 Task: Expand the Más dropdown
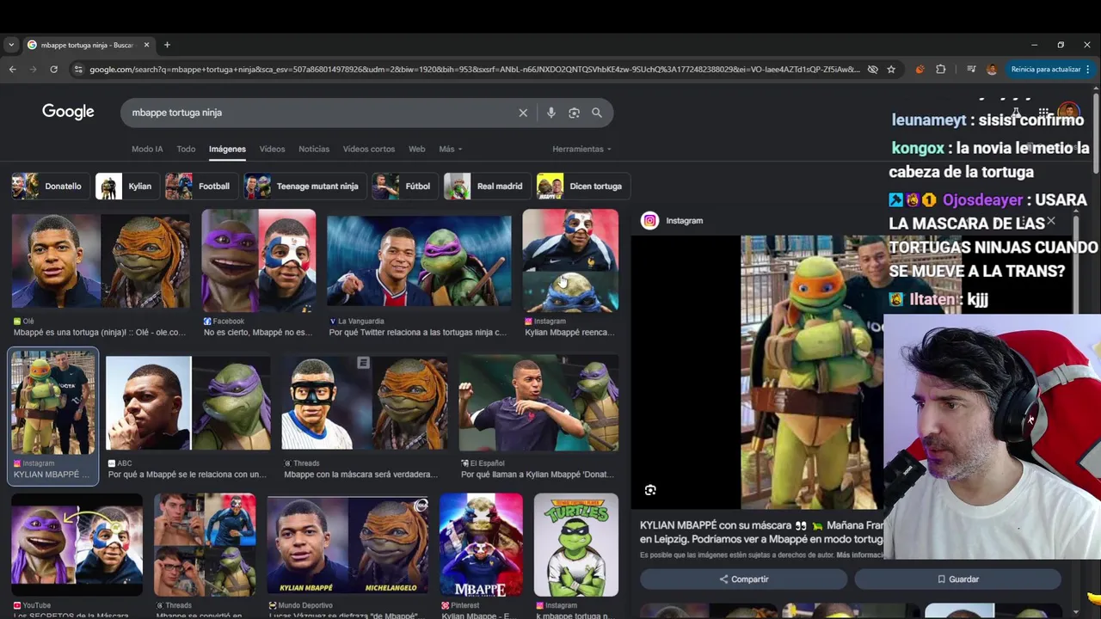[450, 149]
